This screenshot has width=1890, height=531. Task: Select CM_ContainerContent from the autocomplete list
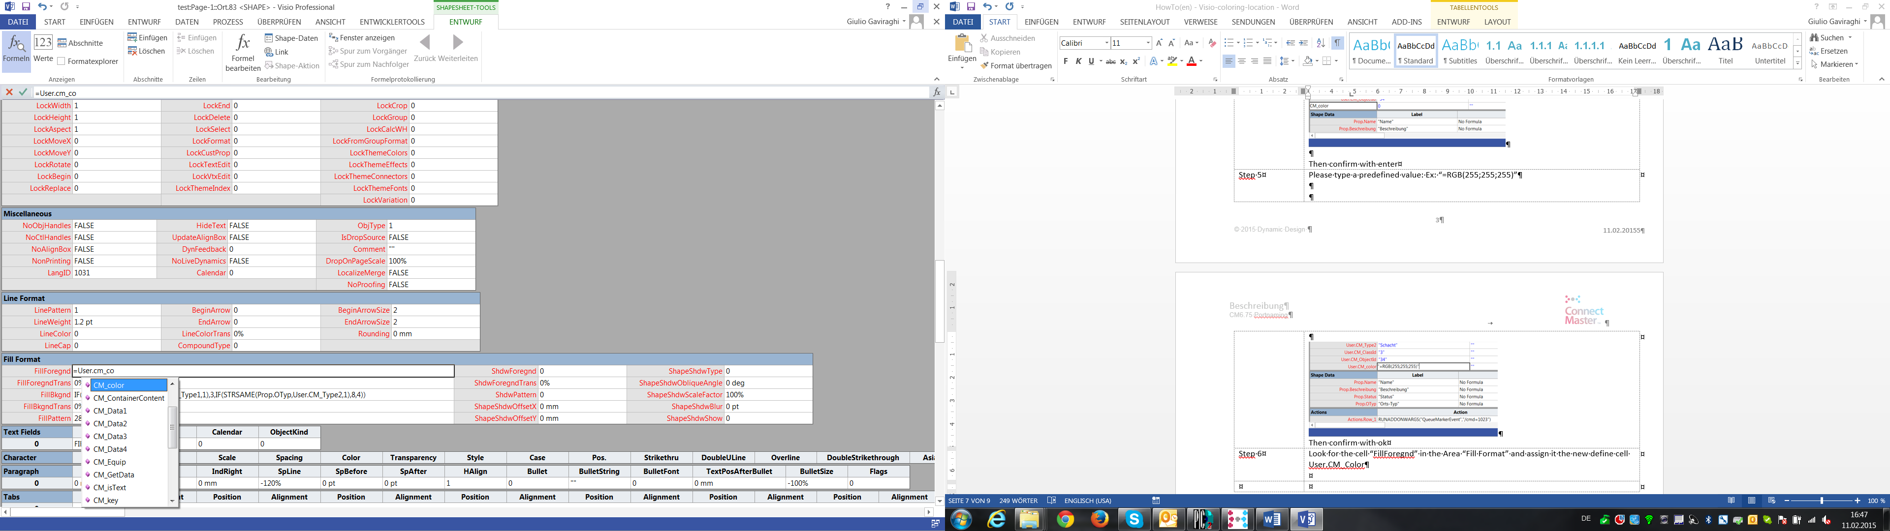pos(129,398)
